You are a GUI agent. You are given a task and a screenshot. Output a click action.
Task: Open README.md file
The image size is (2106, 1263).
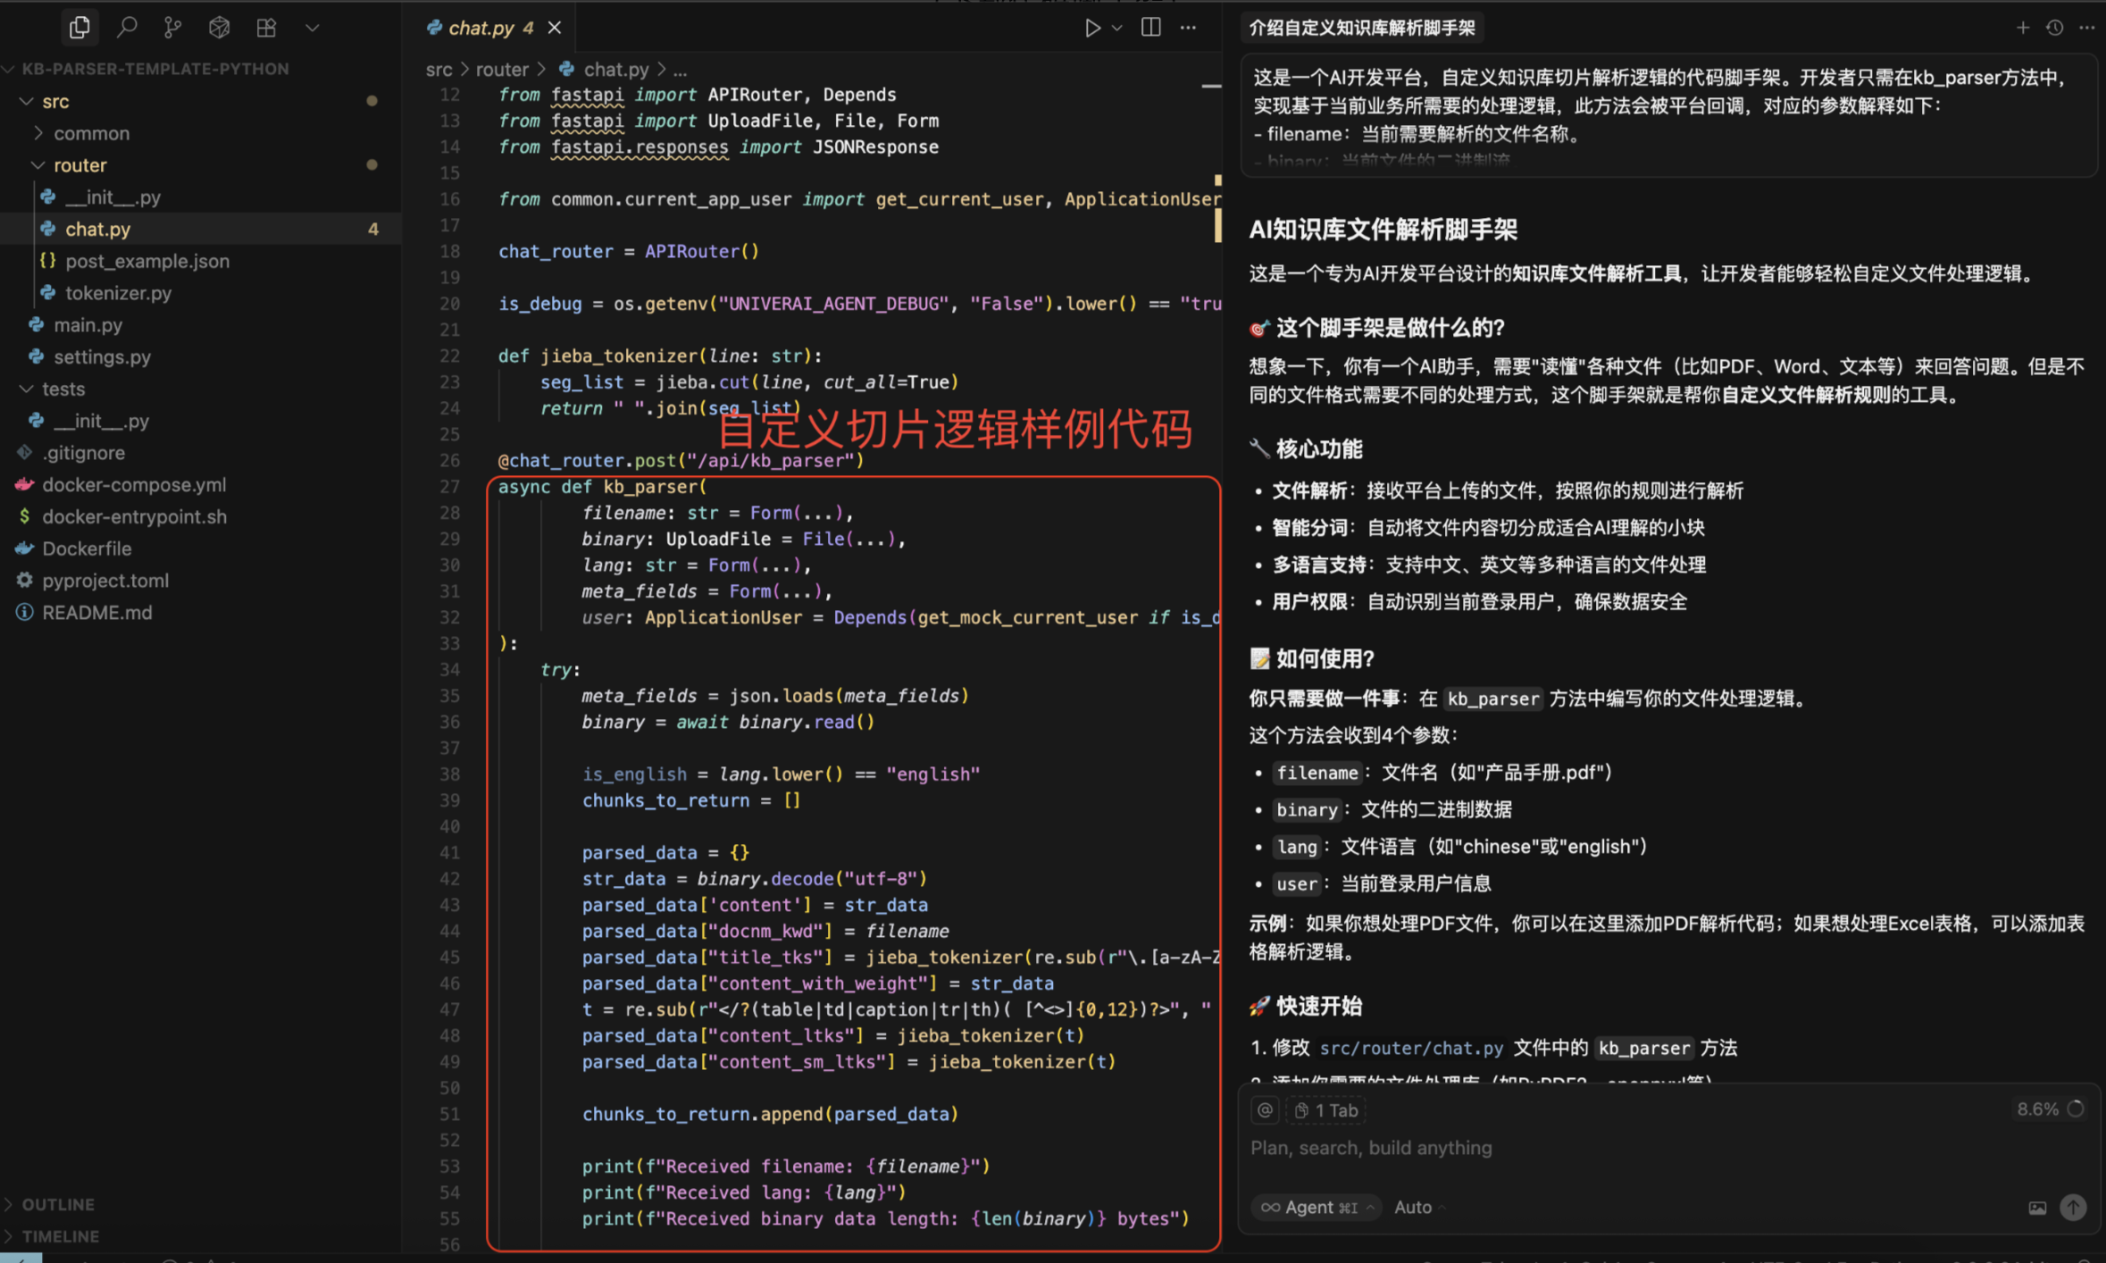(96, 613)
